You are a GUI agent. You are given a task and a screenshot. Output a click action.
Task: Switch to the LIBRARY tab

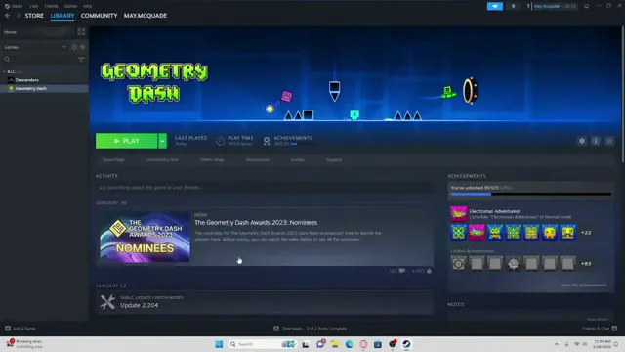tap(62, 16)
